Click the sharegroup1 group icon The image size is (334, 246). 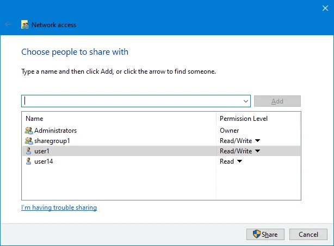[29, 141]
